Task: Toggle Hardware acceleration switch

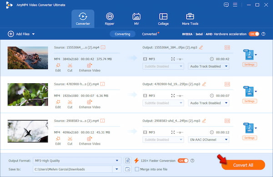Action: point(254,34)
